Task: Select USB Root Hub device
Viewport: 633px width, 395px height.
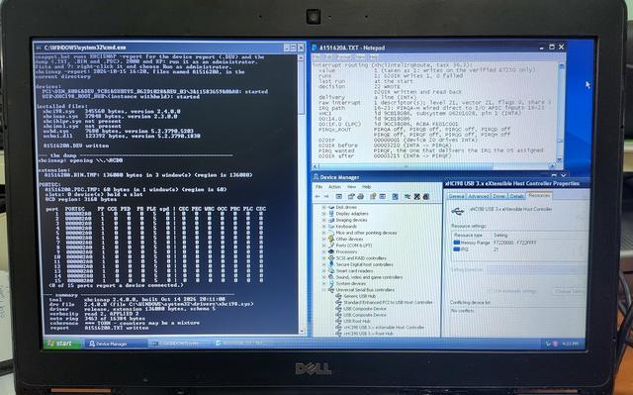Action: tap(357, 321)
